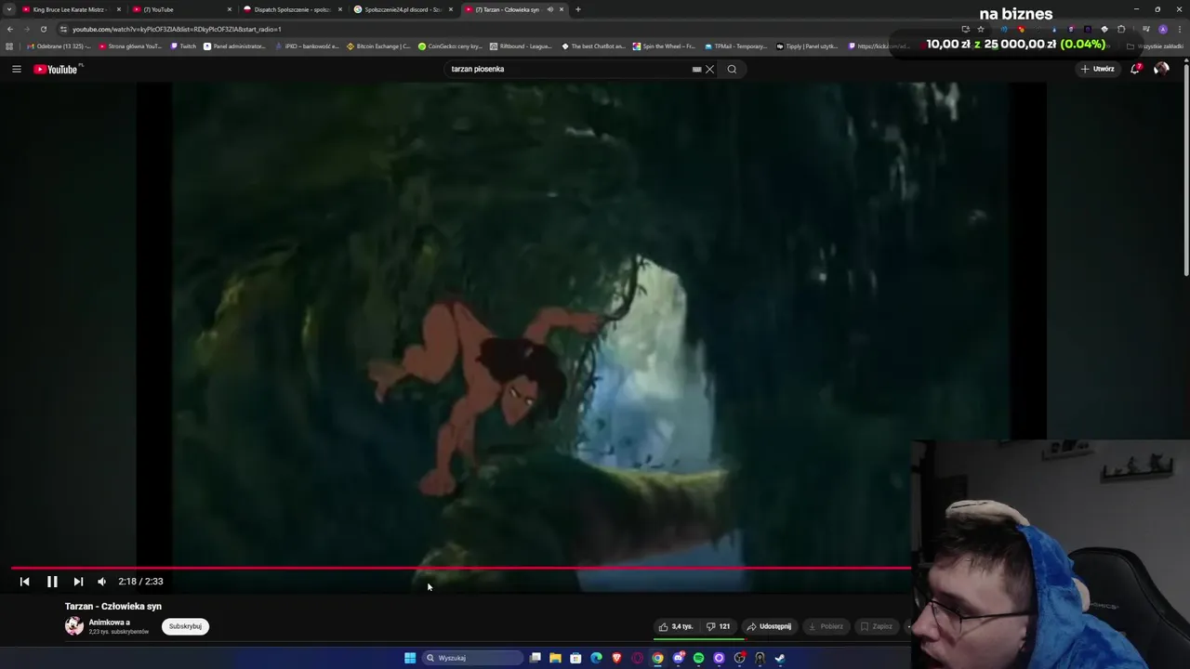Open the on-screen keyboard icon in search
The height and width of the screenshot is (669, 1190).
(696, 69)
